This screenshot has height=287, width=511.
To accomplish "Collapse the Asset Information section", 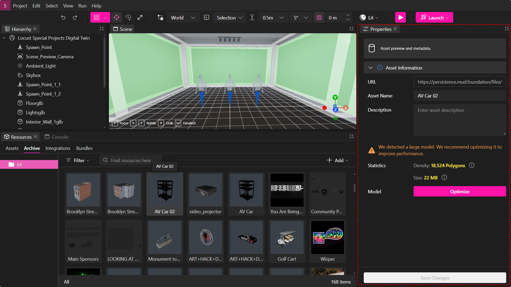I will (370, 68).
